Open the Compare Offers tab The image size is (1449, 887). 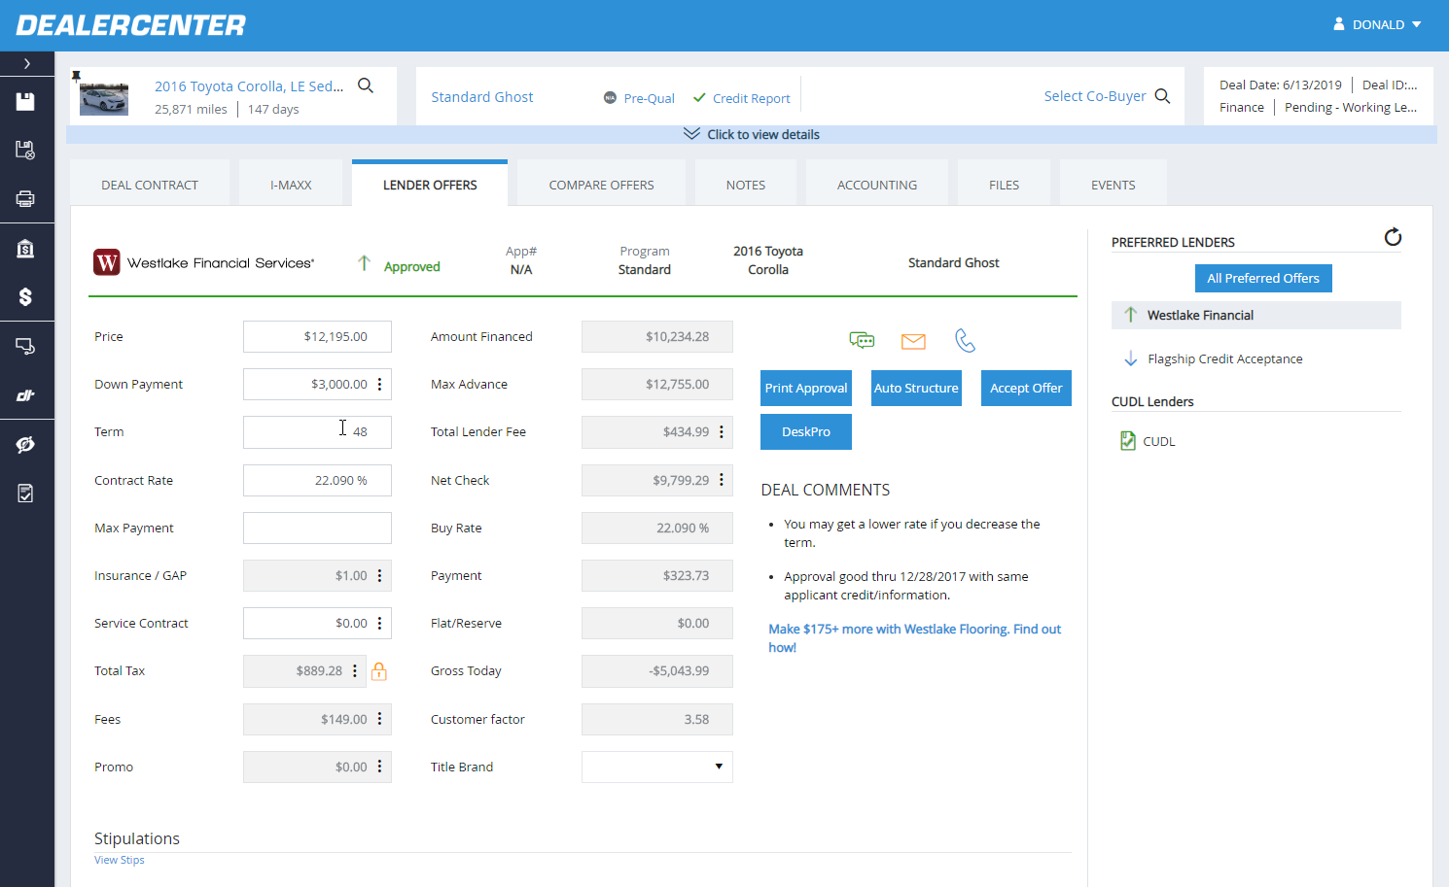click(x=601, y=185)
